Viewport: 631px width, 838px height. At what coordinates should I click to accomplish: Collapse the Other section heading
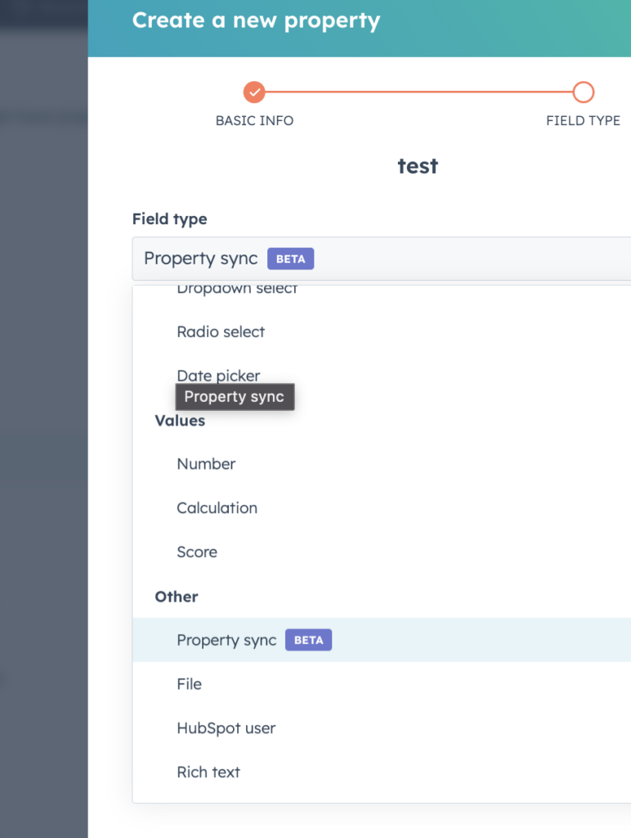coord(177,597)
